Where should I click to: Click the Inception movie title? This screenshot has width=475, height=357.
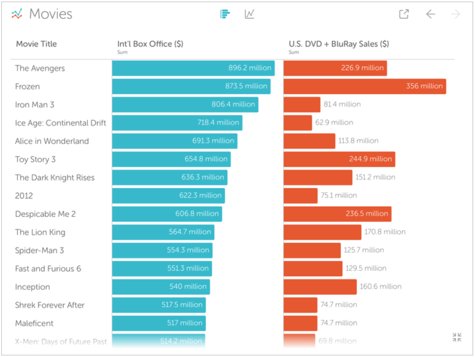click(x=32, y=287)
